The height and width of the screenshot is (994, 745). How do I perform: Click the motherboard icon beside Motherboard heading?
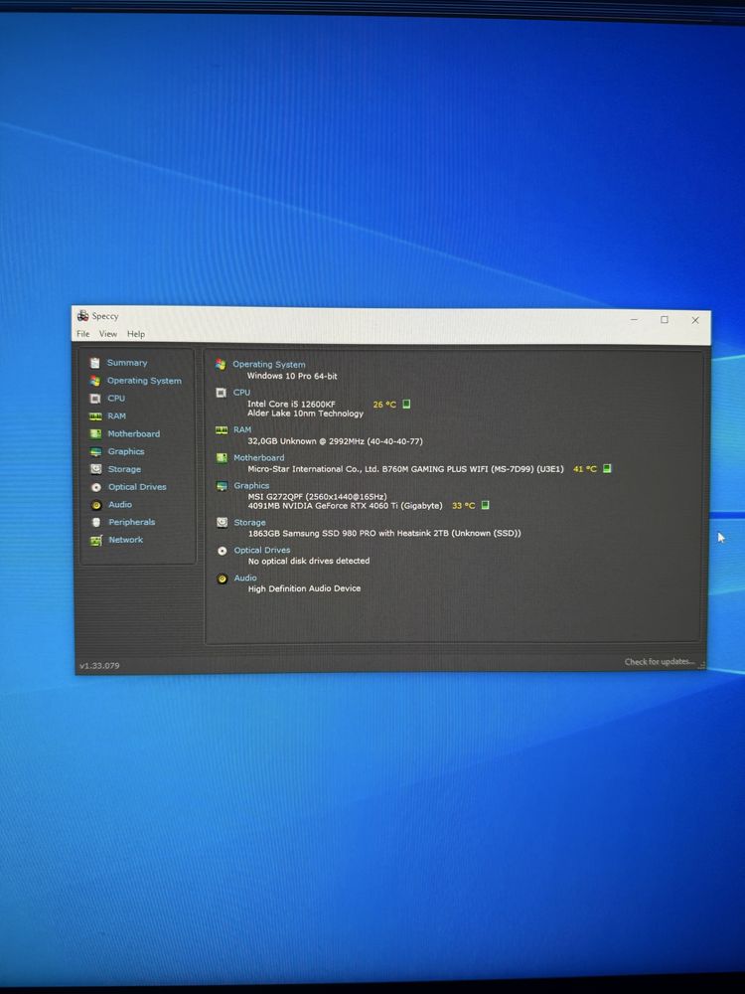[222, 457]
